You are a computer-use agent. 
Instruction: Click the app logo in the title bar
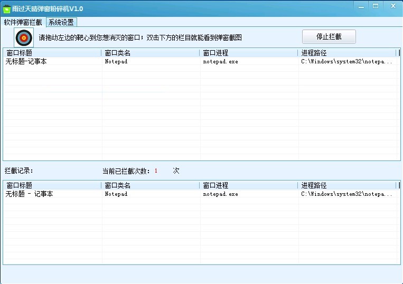click(6, 9)
